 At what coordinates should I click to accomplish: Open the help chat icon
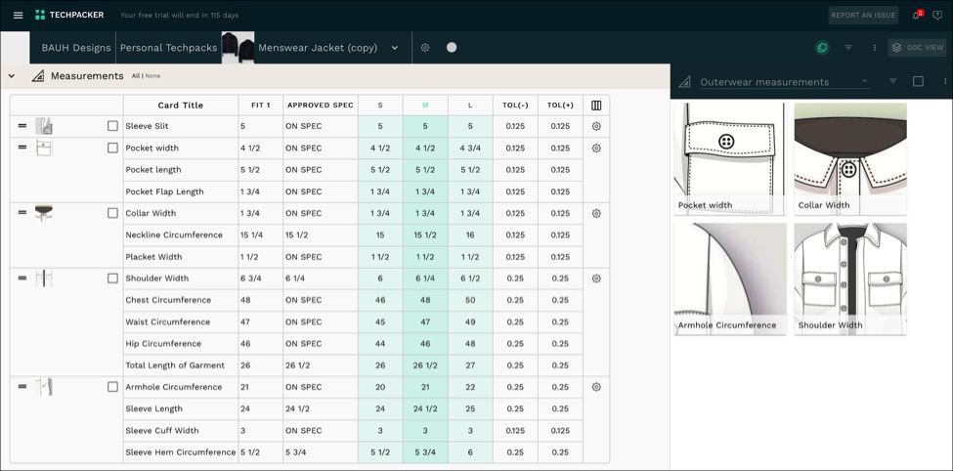tap(937, 15)
